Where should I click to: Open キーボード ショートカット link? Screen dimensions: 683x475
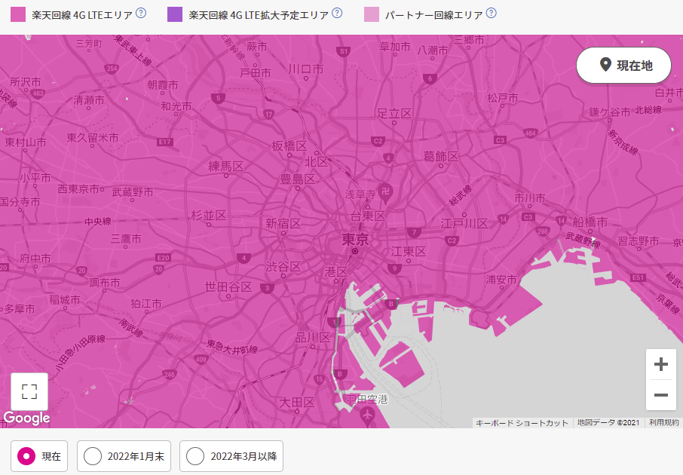pos(522,423)
